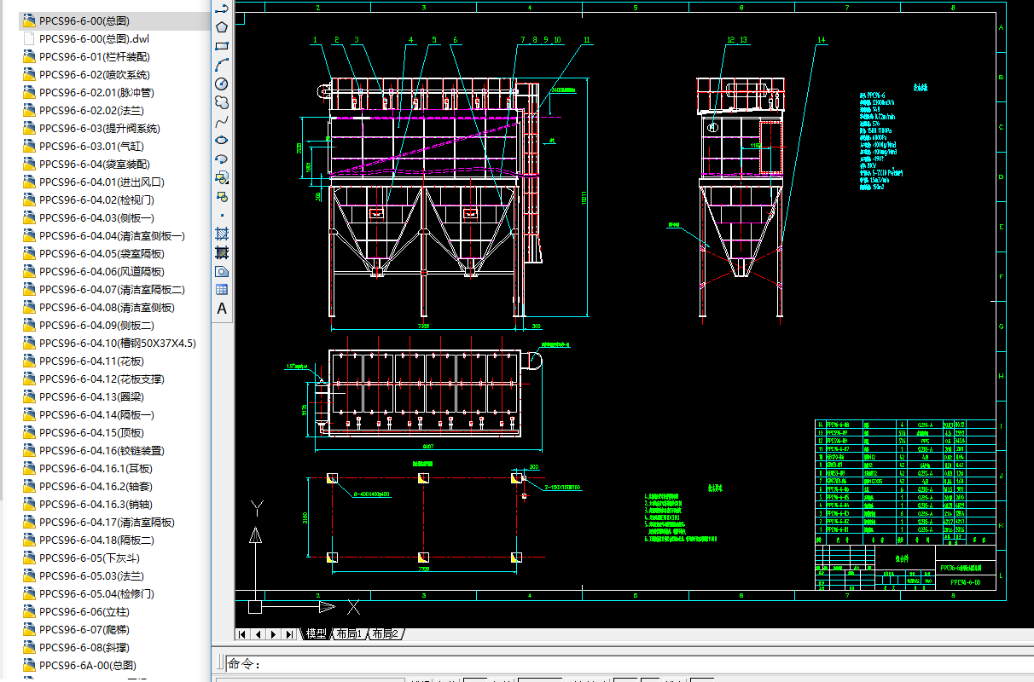Viewport: 1034px width, 682px height.
Task: Jump to first layout tab arrow
Action: 243,634
